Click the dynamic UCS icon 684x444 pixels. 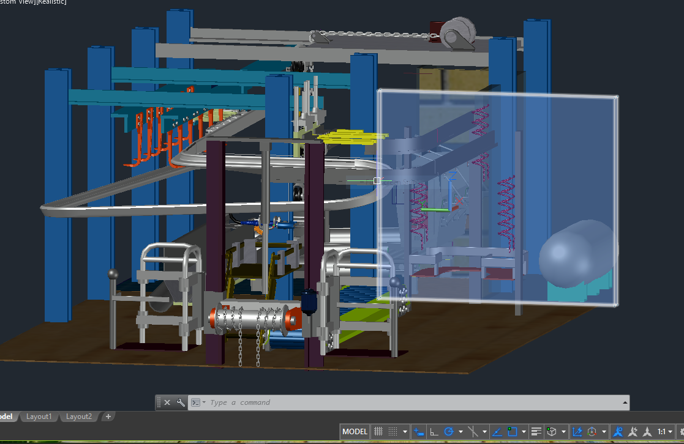(577, 431)
